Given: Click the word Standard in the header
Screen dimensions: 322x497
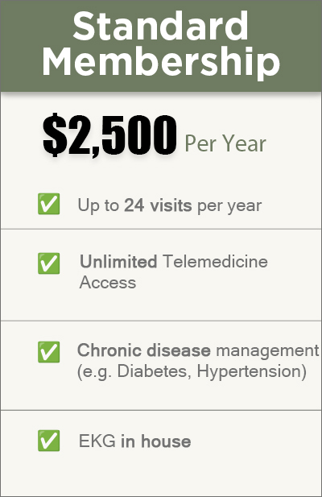Looking at the screenshot, I should point(160,26).
